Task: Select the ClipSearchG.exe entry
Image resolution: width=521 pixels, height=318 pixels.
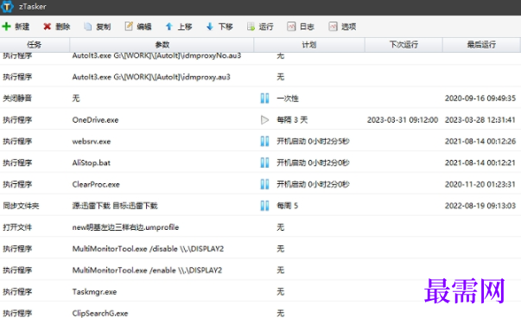Action: tap(100, 314)
